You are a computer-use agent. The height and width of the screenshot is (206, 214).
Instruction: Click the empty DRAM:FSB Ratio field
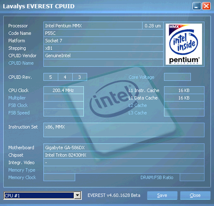[x=192, y=177]
